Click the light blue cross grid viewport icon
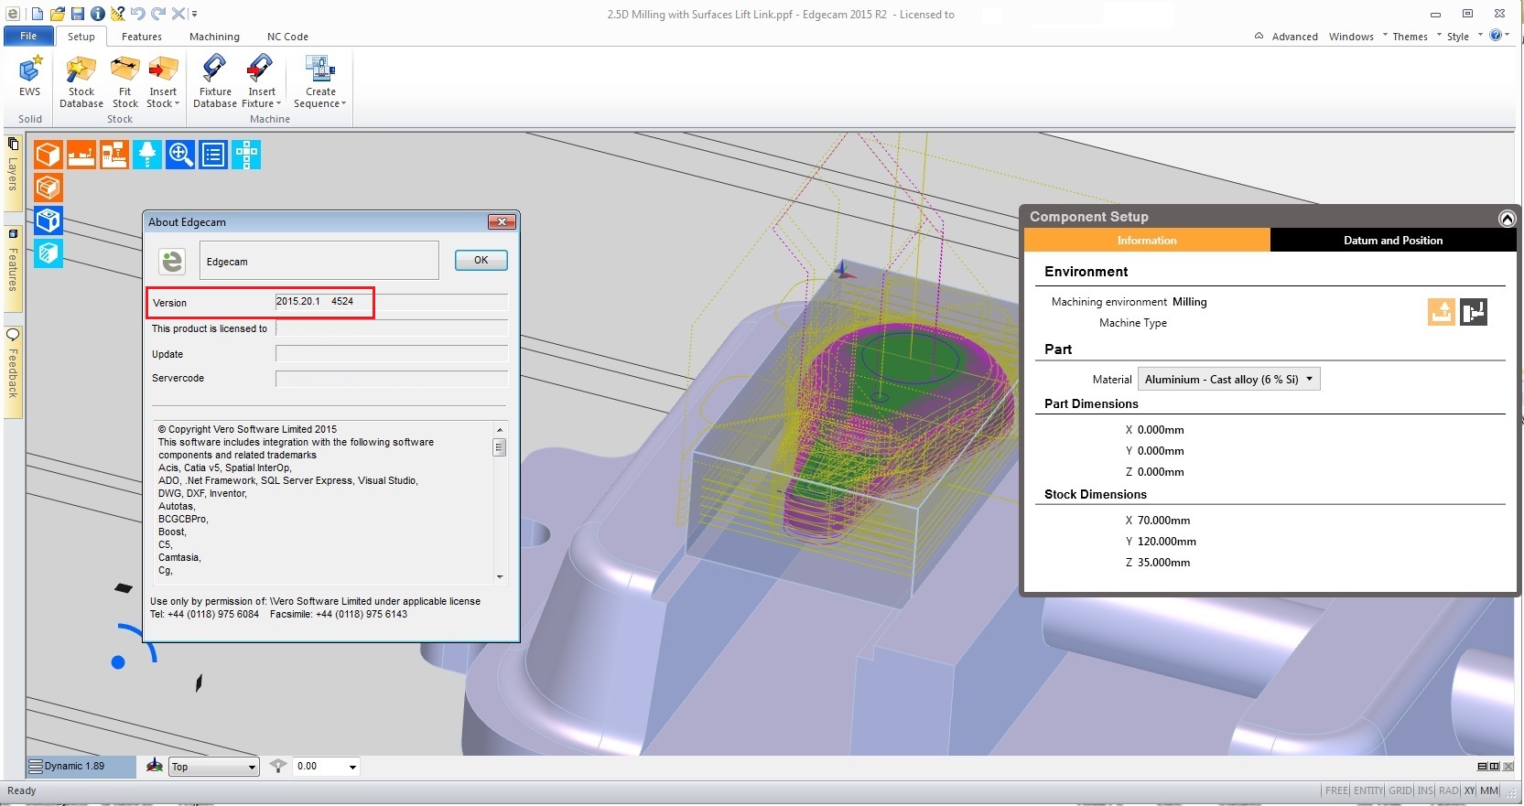This screenshot has height=806, width=1524. 246,155
